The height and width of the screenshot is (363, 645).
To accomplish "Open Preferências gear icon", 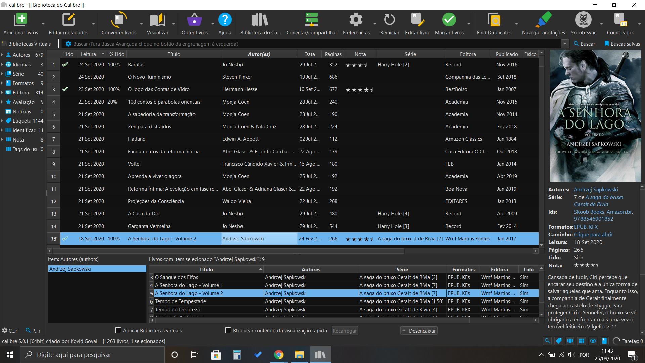I will point(356,20).
